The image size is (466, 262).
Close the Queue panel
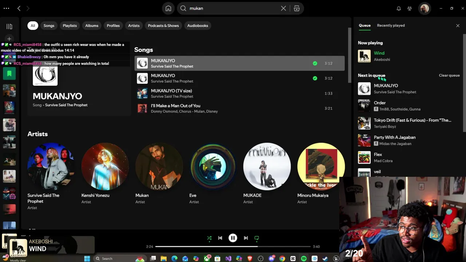coord(458,25)
